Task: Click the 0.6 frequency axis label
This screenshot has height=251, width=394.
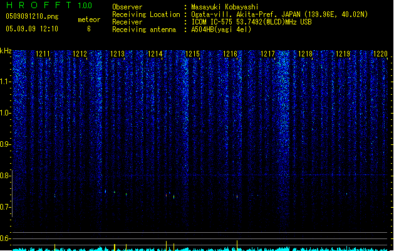Action: pyautogui.click(x=5, y=238)
